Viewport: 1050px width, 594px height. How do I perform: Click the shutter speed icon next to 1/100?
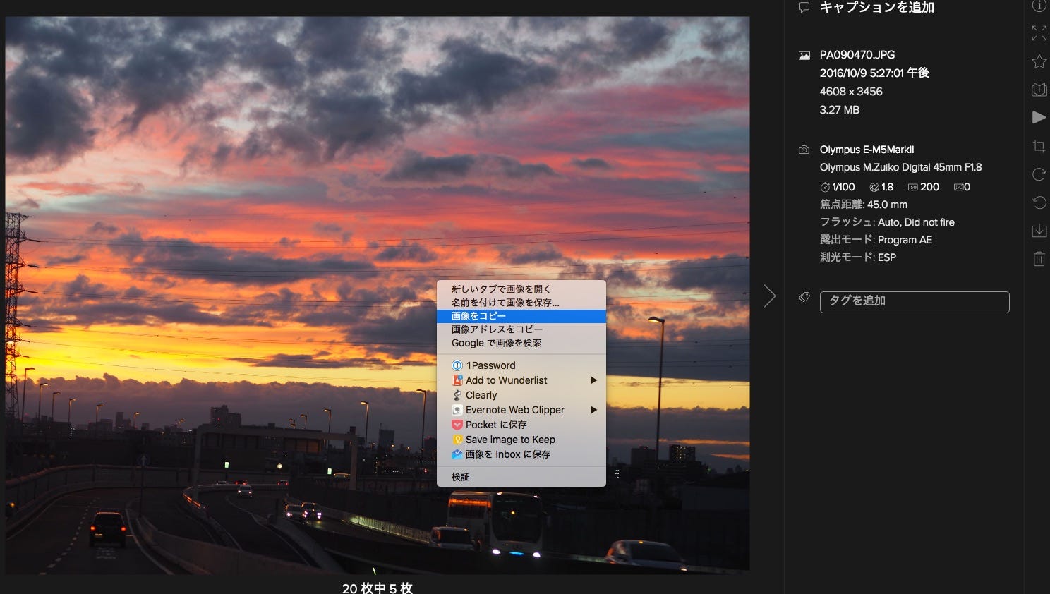tap(825, 188)
